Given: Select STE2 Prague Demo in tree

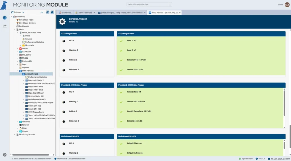Looking at the screenshot, I should coord(36,112).
